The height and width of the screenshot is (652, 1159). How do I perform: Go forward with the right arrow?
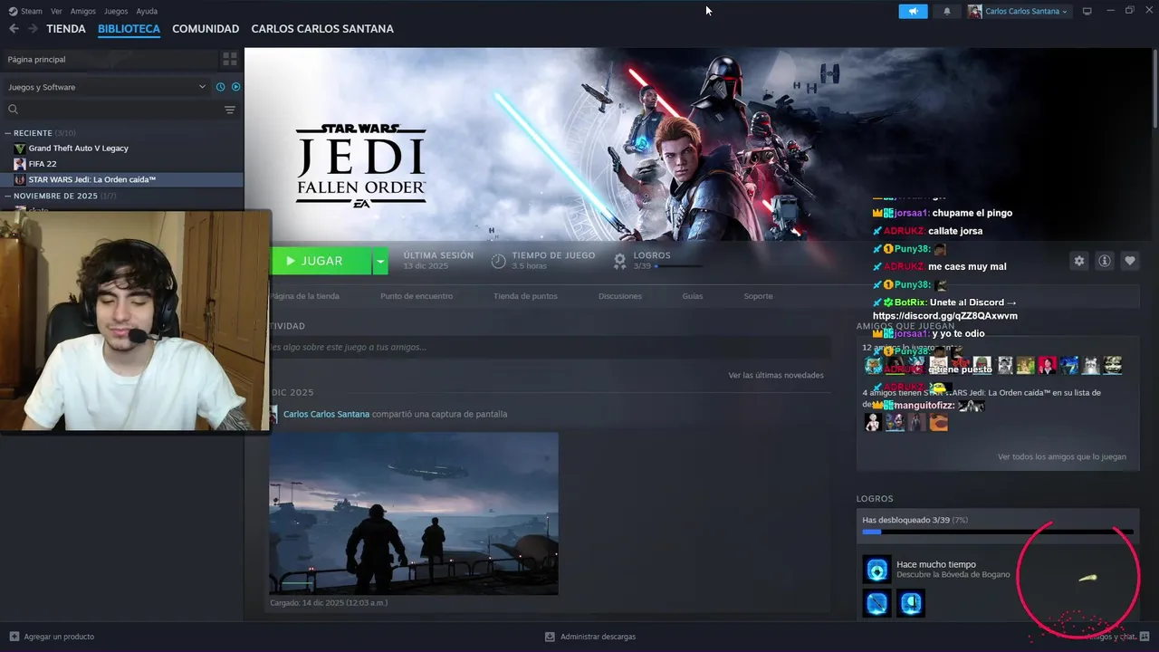[x=33, y=29]
